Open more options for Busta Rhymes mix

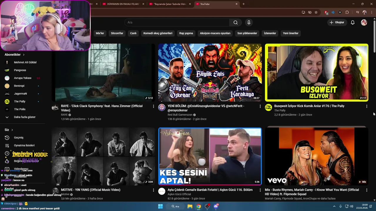point(367,190)
